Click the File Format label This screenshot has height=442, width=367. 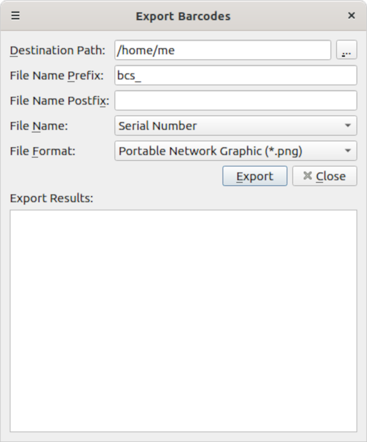[43, 151]
